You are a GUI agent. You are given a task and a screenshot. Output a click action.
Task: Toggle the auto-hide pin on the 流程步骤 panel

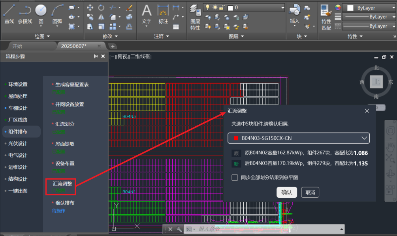pos(96,56)
